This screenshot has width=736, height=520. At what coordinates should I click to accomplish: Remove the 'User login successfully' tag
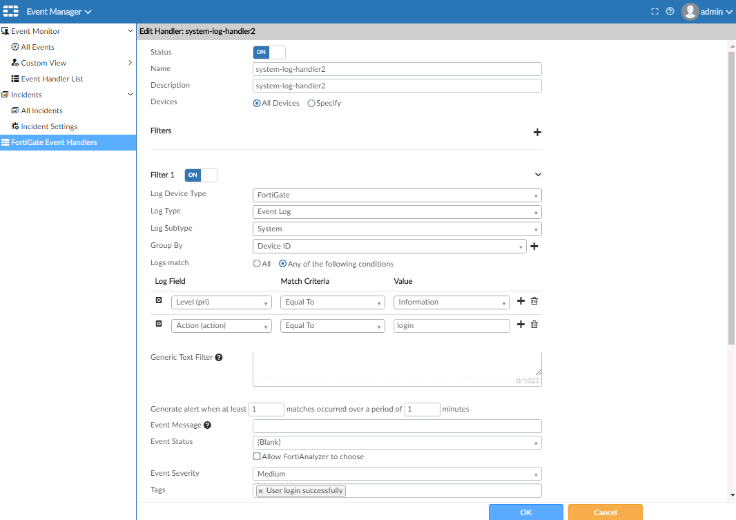point(260,491)
